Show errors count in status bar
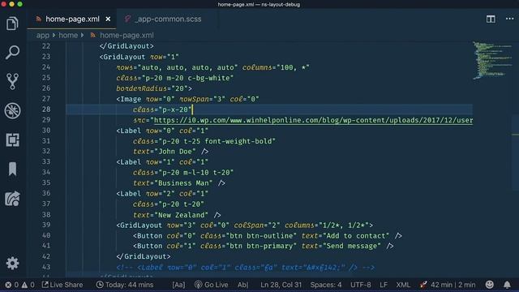This screenshot has height=292, width=519. click(11, 285)
